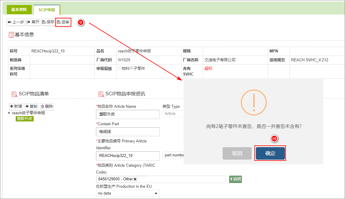Collapse the reach依子零件申报 tree node
Image resolution: width=345 pixels, height=199 pixels.
pos(9,113)
